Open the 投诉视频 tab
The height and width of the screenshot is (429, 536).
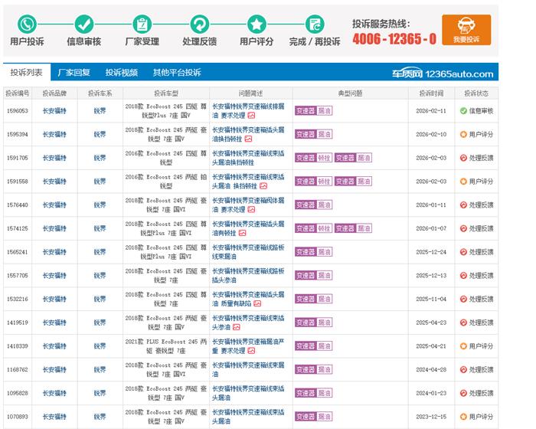point(122,73)
